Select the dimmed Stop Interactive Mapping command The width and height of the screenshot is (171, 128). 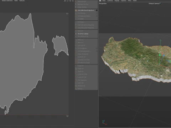[86, 28]
